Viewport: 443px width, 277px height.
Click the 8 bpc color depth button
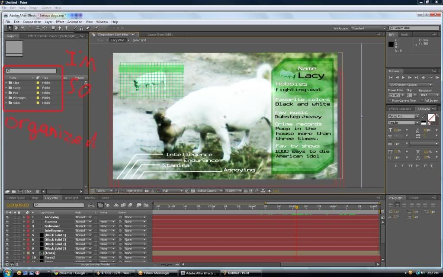tap(28, 191)
